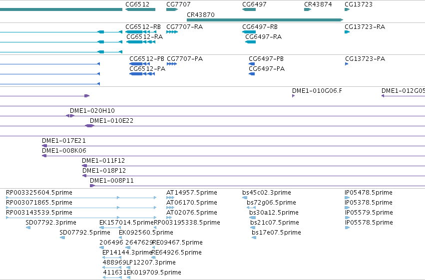Click the RP003195338.5prime EST label
This screenshot has height=280, width=425.
(187, 223)
